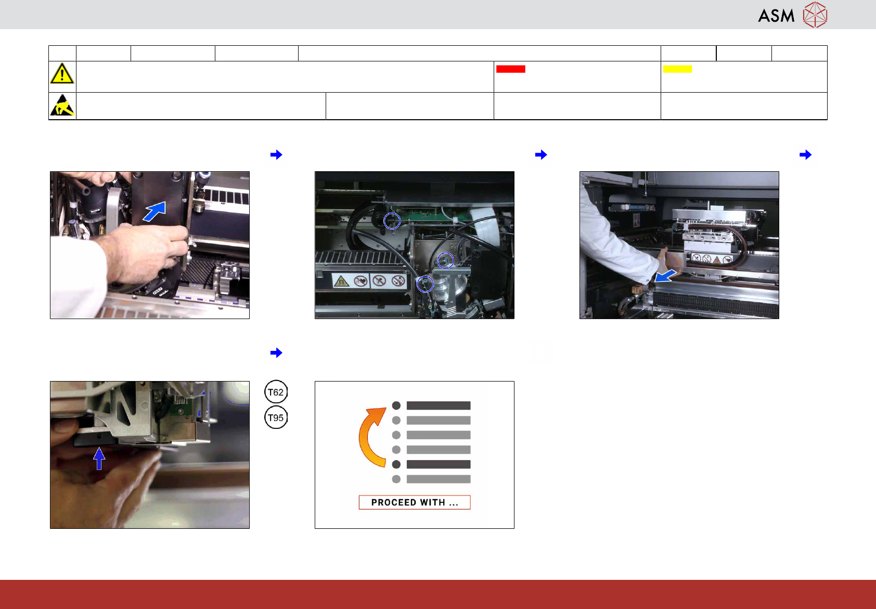Click the warning sticker strip in the second photo
The width and height of the screenshot is (876, 609).
click(x=369, y=281)
